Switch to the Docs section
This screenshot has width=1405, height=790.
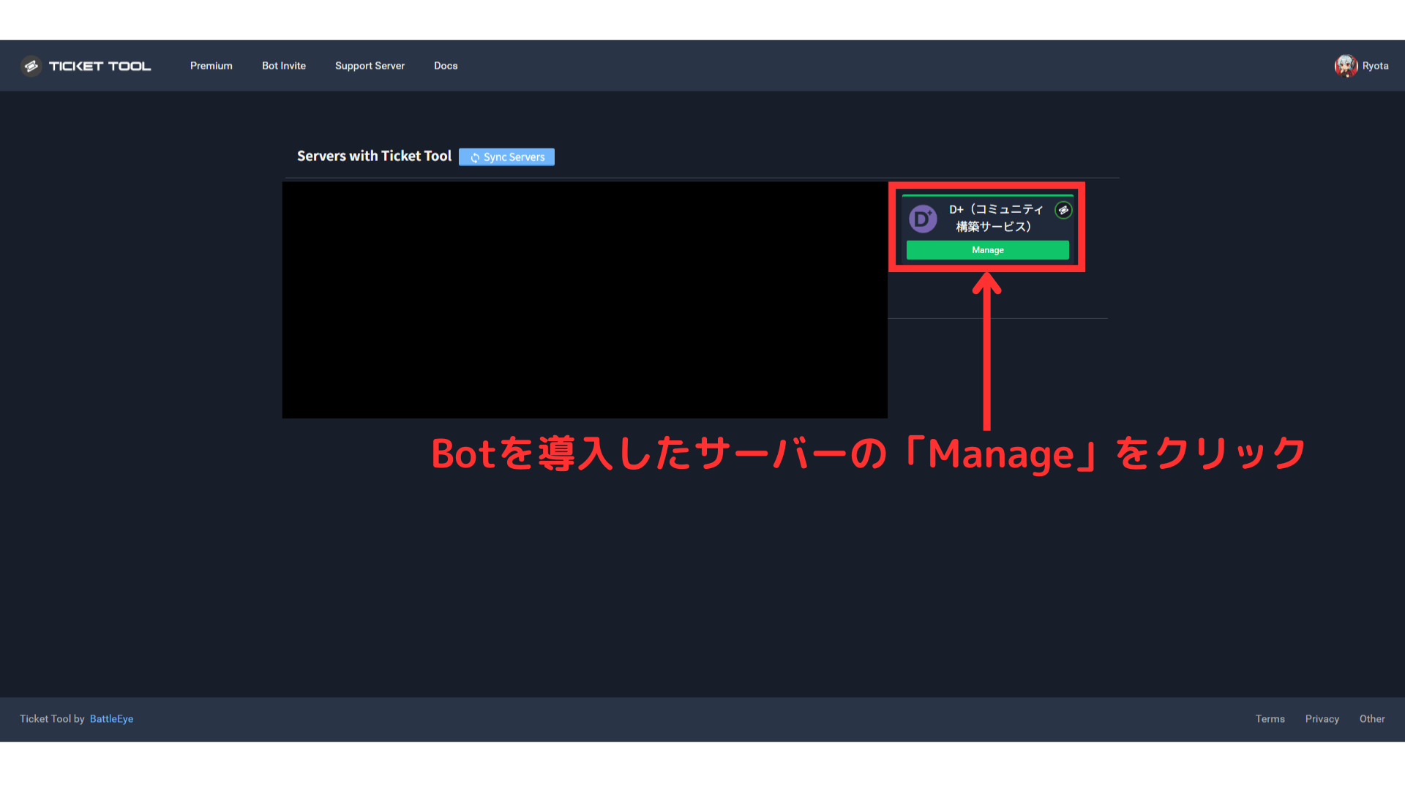446,66
